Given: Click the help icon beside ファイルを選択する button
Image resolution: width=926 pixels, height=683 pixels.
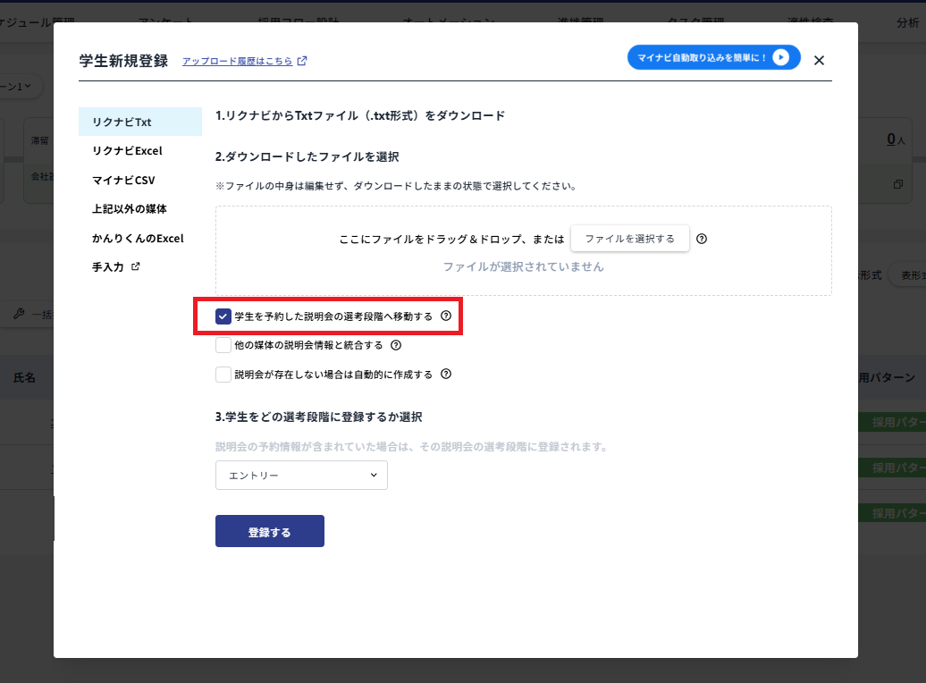Looking at the screenshot, I should [703, 239].
